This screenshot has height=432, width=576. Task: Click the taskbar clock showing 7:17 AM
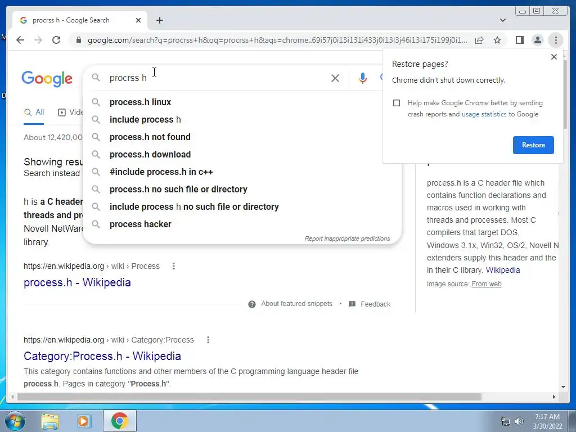tap(547, 421)
